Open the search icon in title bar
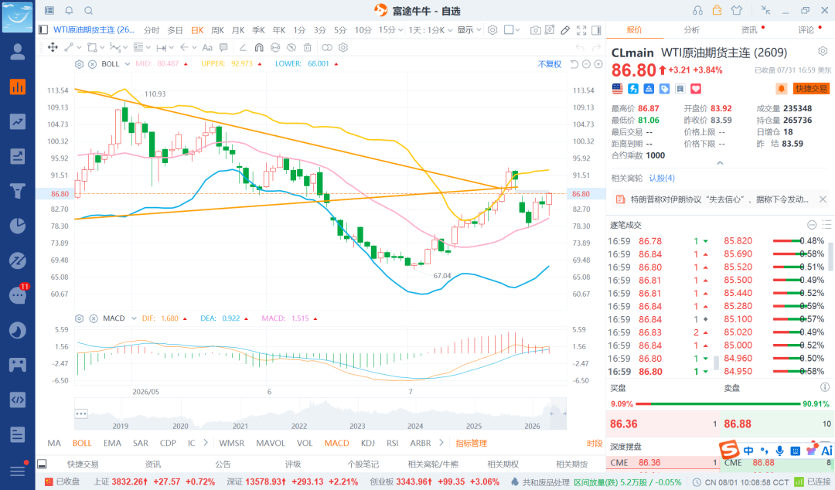835x490 pixels. 88,11
